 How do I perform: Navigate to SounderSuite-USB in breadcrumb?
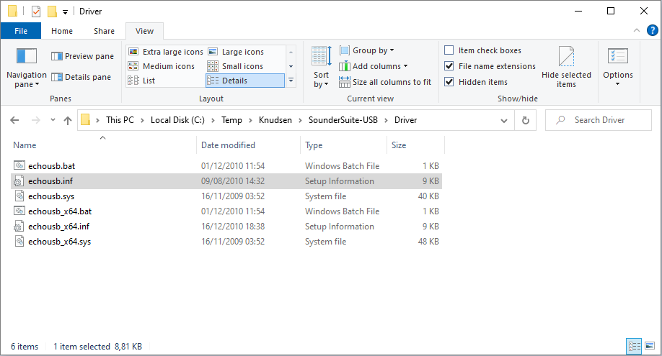click(343, 120)
